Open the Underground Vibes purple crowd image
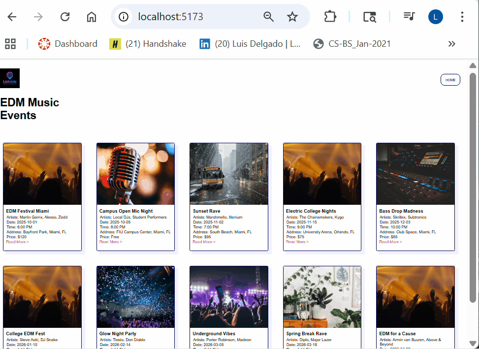Viewport: 479px width, 349px height. tap(229, 297)
